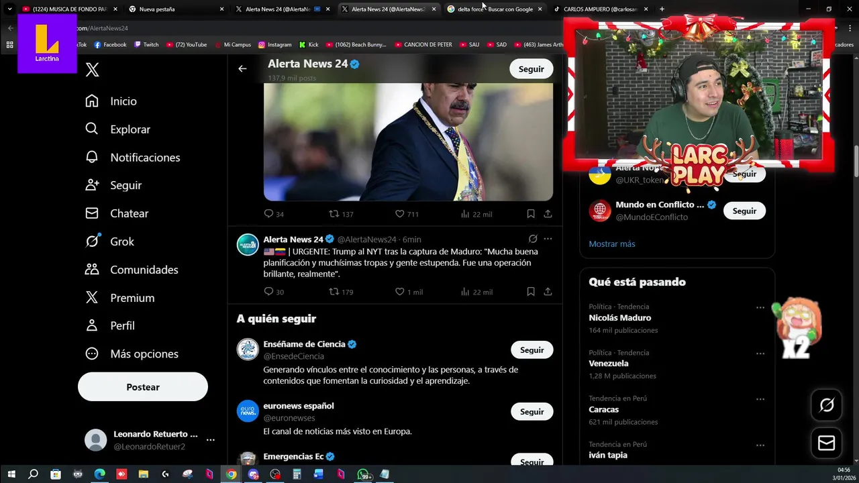Open Windows Start menu
Viewport: 859px width, 483px height.
coord(11,474)
